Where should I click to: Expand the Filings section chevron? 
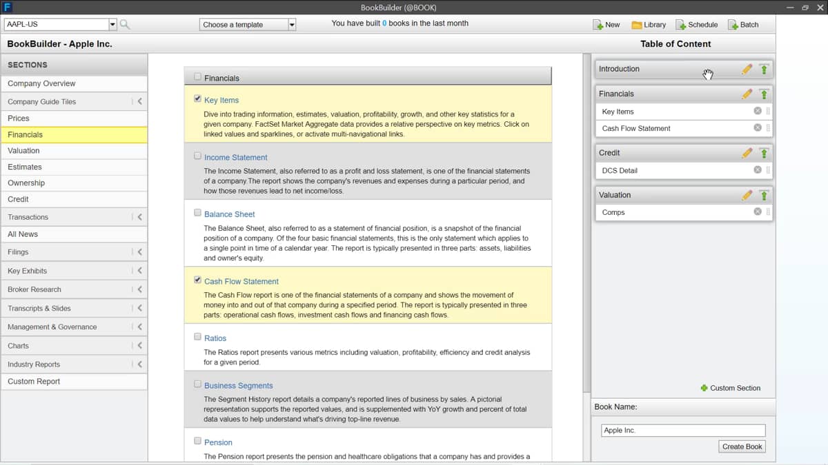140,252
